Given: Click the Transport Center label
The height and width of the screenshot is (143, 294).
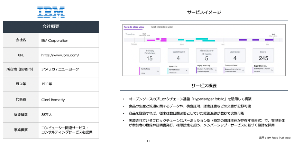Looking at the screenshot, I should pos(231,66).
